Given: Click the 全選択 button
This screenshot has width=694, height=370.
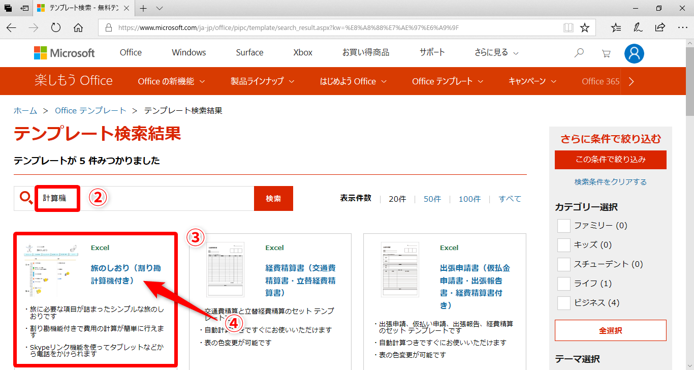Looking at the screenshot, I should [x=611, y=330].
